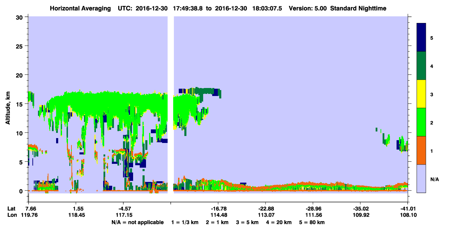Viewport: 453px width, 232px height.
Task: Click longitude value 113.07
Action: [266, 215]
